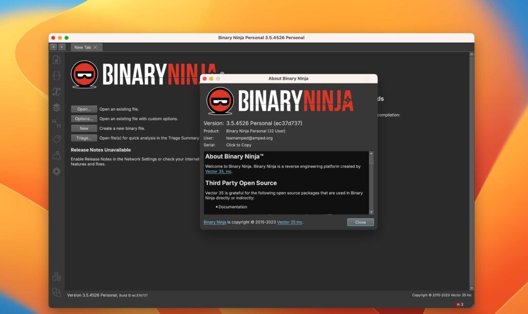The width and height of the screenshot is (528, 314).
Task: Open the Tags sidebar panel
Action: 57,138
